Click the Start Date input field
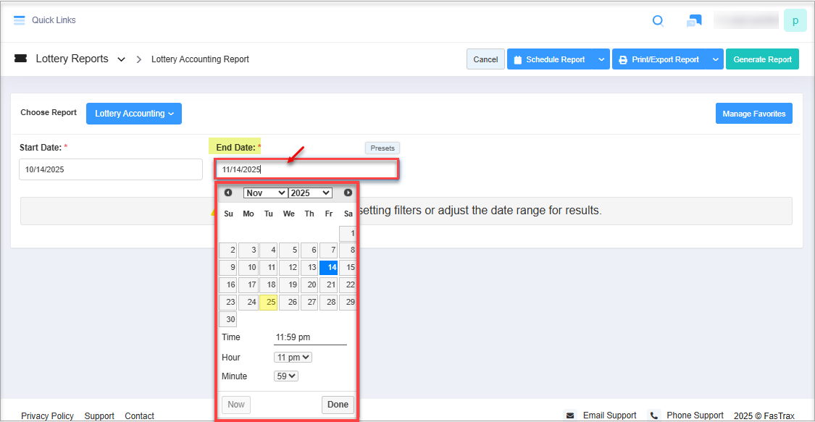The height and width of the screenshot is (422, 815). (111, 169)
